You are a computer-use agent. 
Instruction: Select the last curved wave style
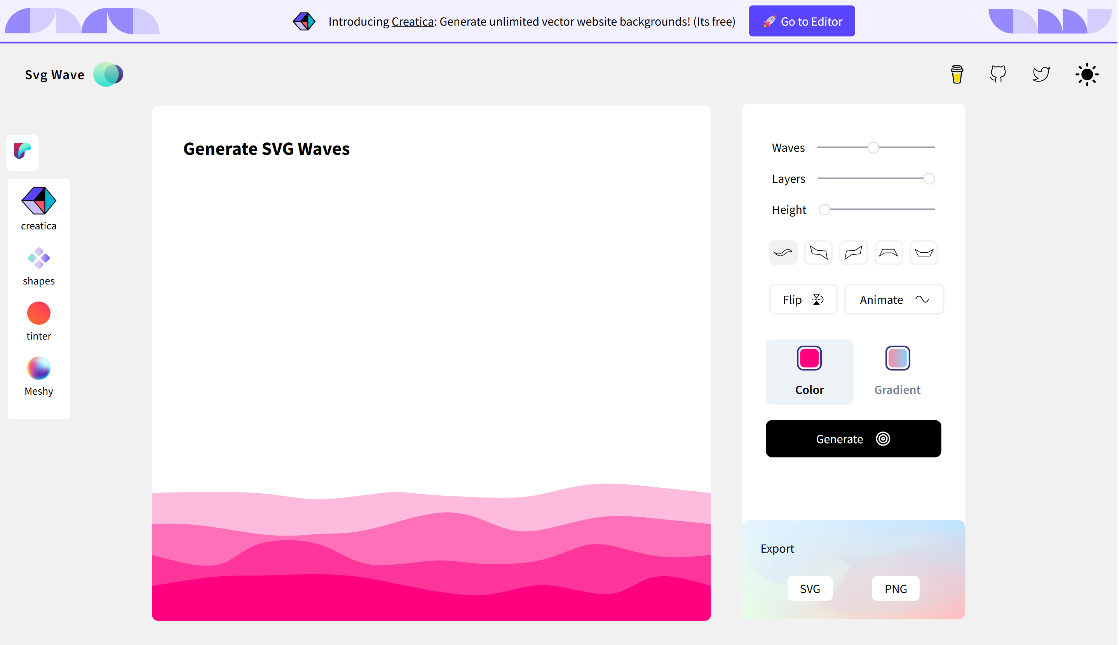[923, 253]
